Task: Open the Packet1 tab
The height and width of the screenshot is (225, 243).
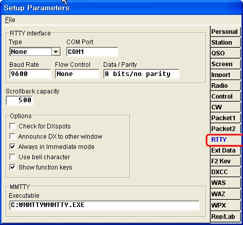Action: click(x=225, y=118)
